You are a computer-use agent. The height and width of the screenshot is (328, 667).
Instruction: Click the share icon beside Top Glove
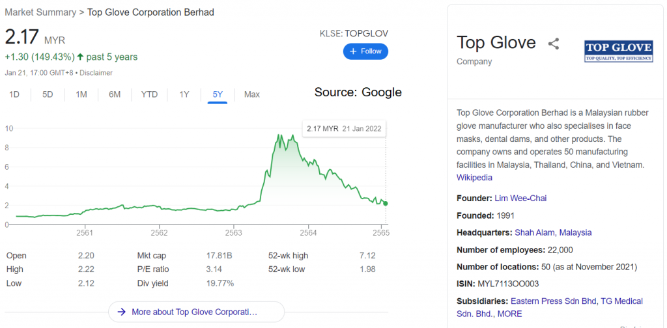(554, 44)
